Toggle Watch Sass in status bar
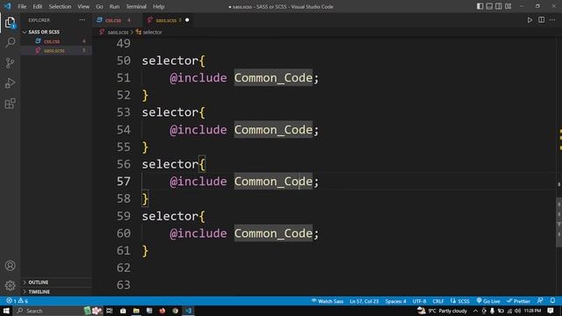Image resolution: width=562 pixels, height=316 pixels. tap(328, 301)
